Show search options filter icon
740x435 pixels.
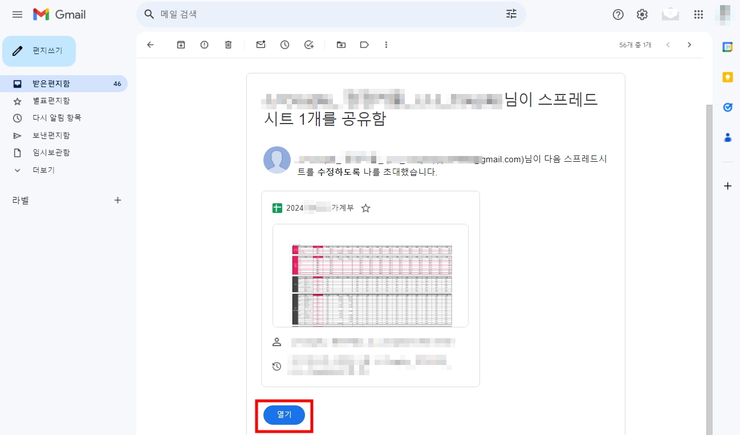point(511,14)
